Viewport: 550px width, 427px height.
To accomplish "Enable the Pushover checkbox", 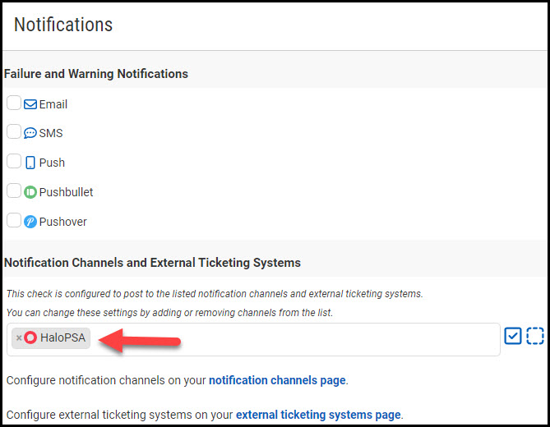I will tap(14, 221).
